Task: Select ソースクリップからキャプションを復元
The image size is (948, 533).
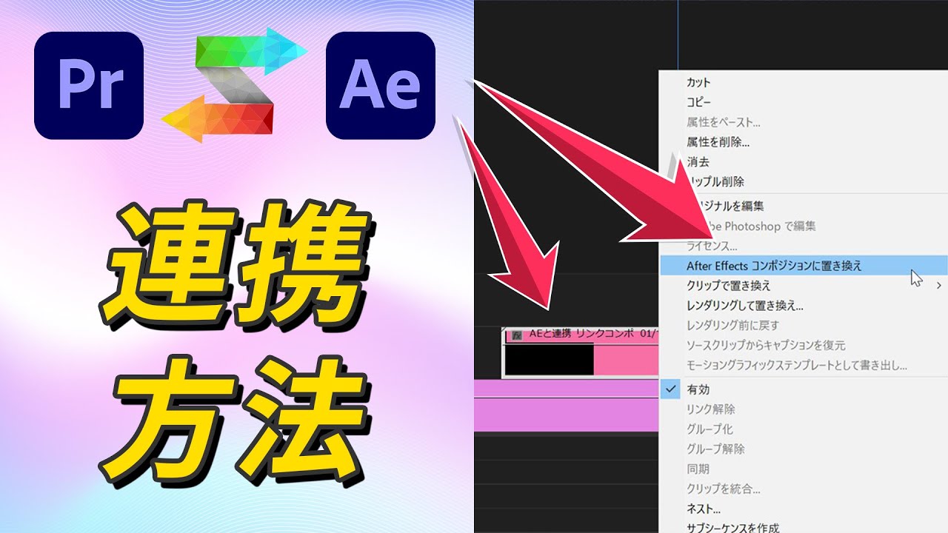Action: click(766, 345)
